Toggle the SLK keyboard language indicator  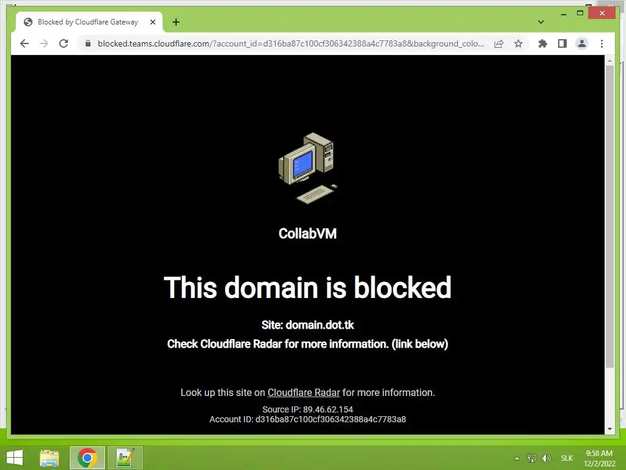(x=567, y=458)
